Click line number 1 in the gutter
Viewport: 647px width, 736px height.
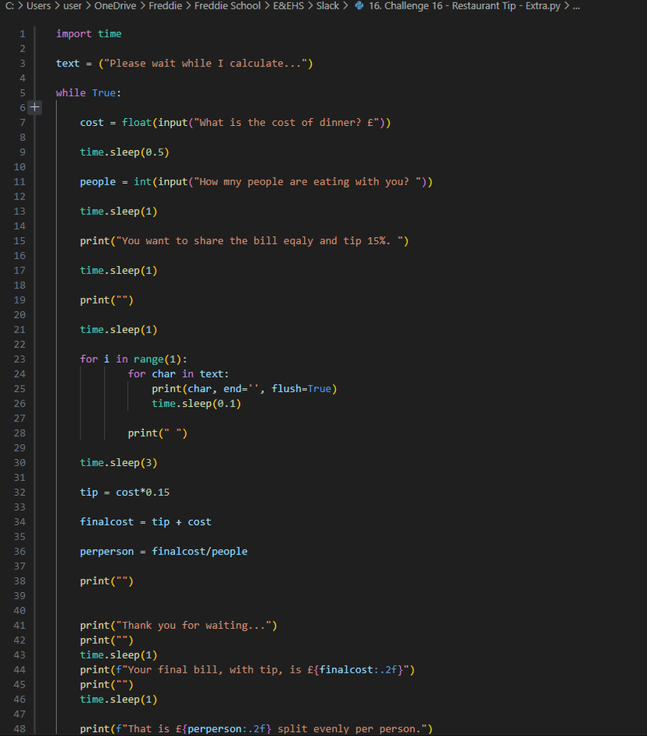pos(22,34)
